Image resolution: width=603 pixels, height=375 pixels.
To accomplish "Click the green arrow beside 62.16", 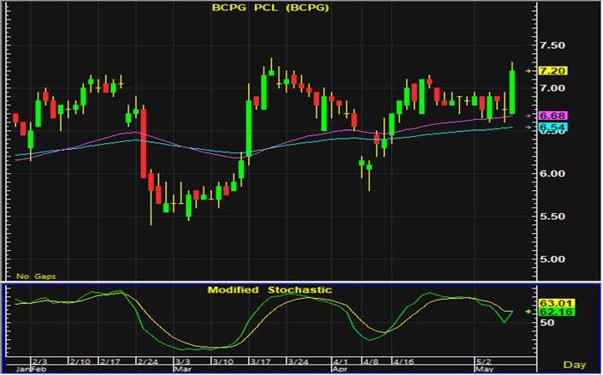I will click(x=529, y=312).
